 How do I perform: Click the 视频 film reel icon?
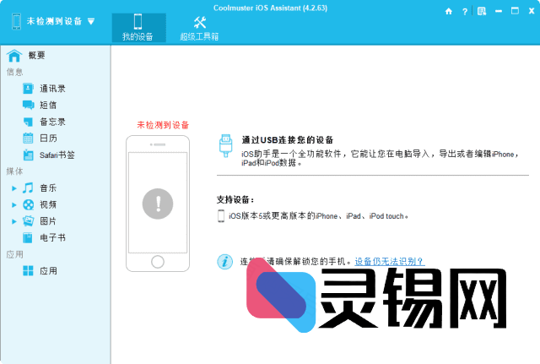coord(28,204)
